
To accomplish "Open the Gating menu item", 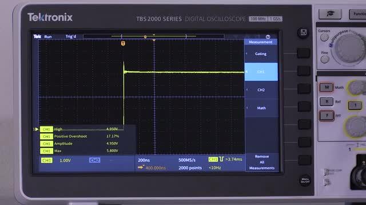I will pos(261,54).
